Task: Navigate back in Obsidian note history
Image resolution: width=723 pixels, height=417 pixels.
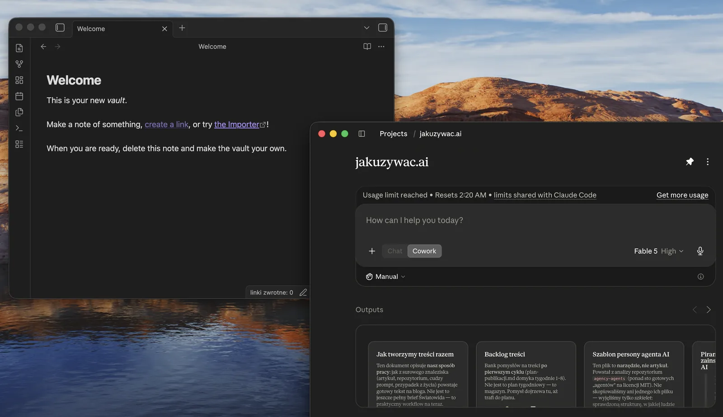Action: click(x=43, y=47)
